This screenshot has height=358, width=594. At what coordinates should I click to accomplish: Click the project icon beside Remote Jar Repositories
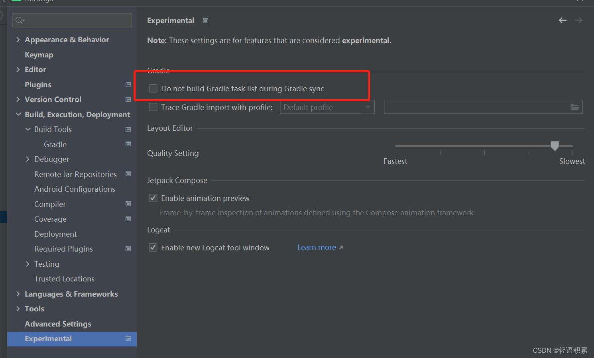[x=128, y=174]
